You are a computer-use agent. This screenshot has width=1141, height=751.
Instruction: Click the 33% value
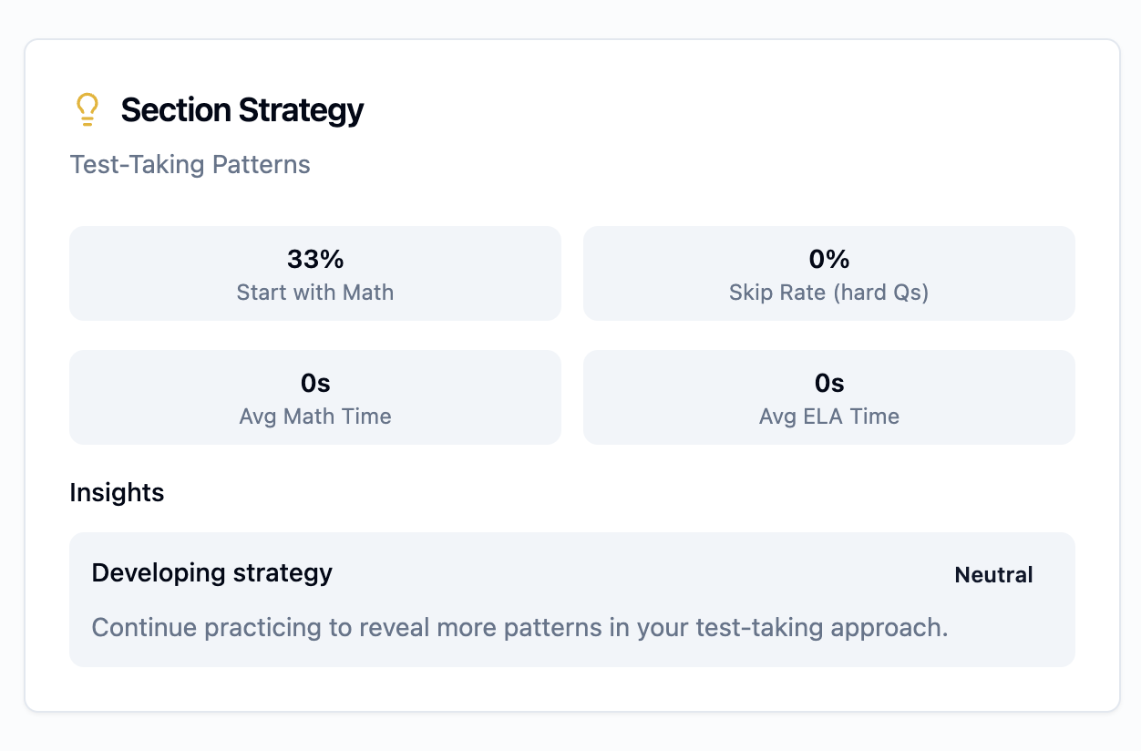click(315, 260)
